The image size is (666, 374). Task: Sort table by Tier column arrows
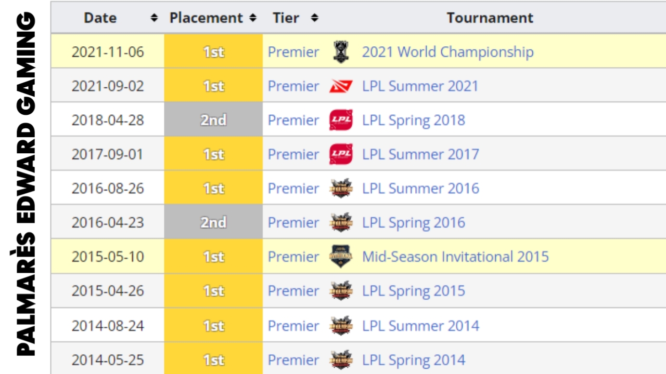click(314, 18)
